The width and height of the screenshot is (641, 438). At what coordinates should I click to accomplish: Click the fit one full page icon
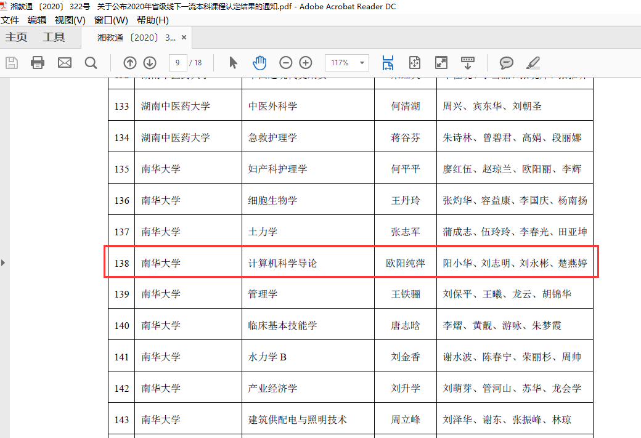click(414, 62)
